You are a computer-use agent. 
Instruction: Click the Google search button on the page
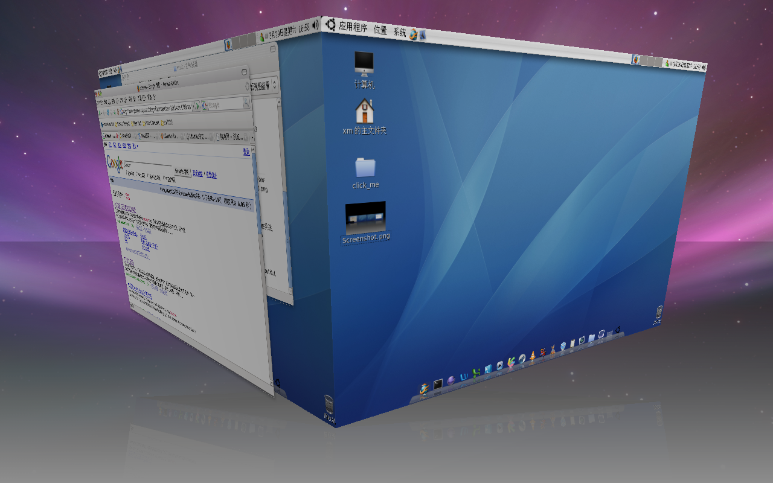tap(182, 172)
